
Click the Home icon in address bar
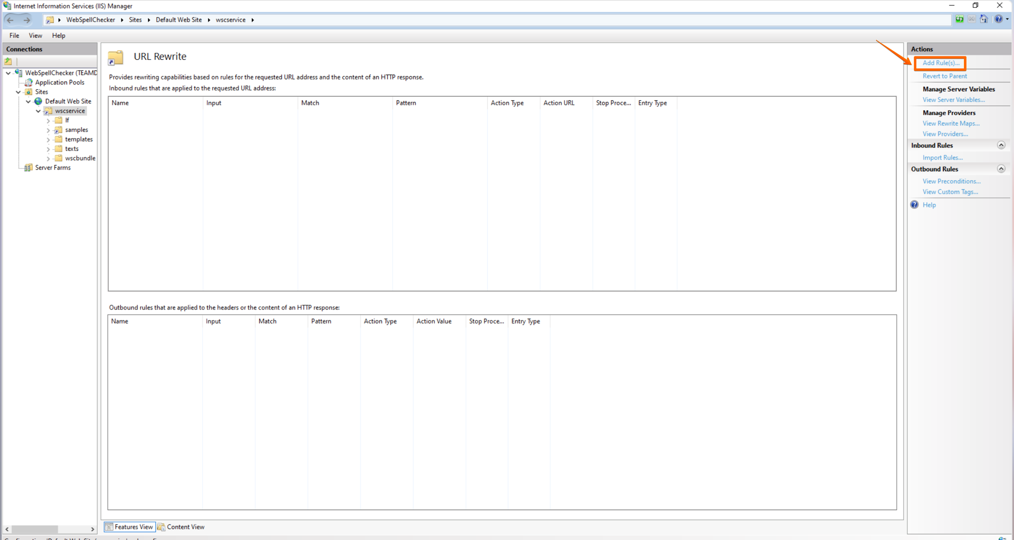tap(984, 19)
